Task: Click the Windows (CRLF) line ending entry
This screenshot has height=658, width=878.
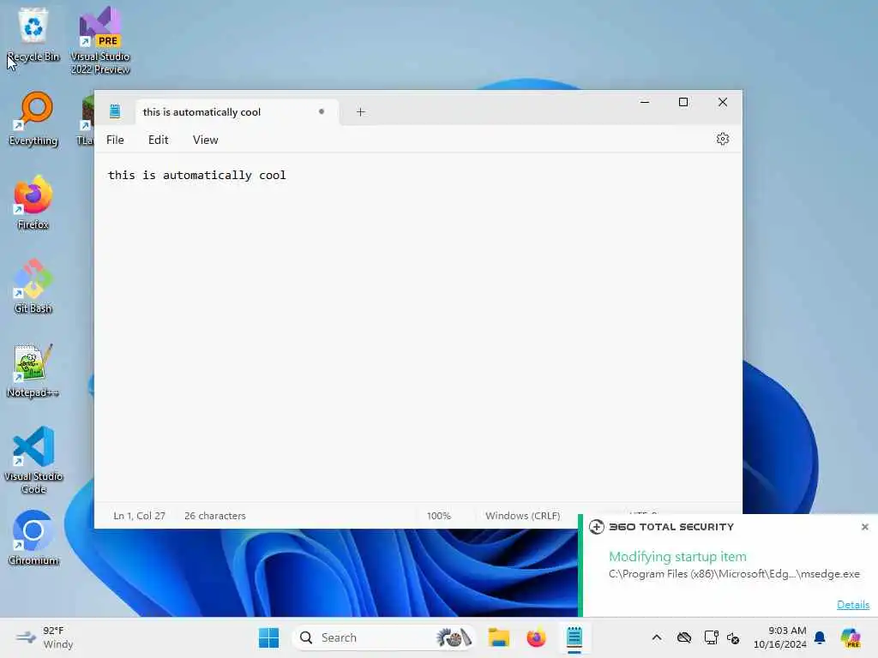Action: click(x=522, y=516)
